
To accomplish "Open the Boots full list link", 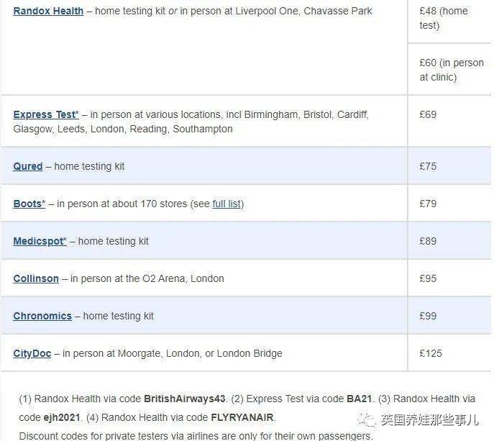I will coord(227,204).
